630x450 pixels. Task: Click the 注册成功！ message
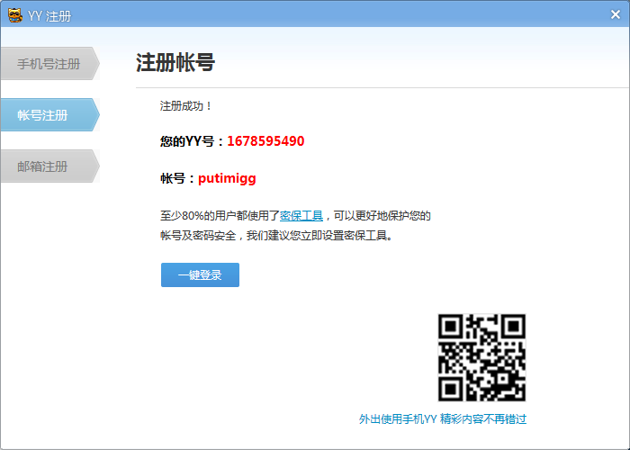(x=185, y=106)
